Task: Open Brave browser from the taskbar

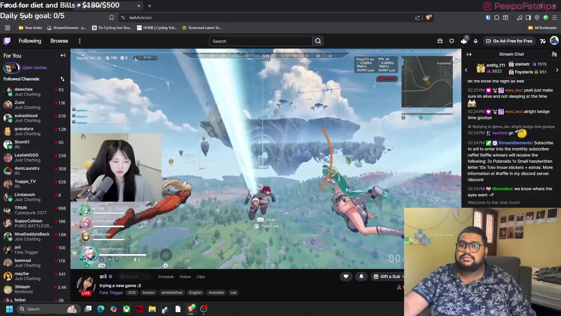Action: pos(191,309)
